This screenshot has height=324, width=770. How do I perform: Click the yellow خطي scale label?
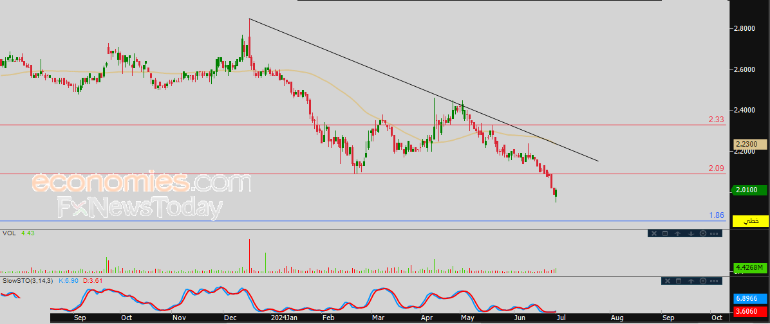tap(750, 221)
